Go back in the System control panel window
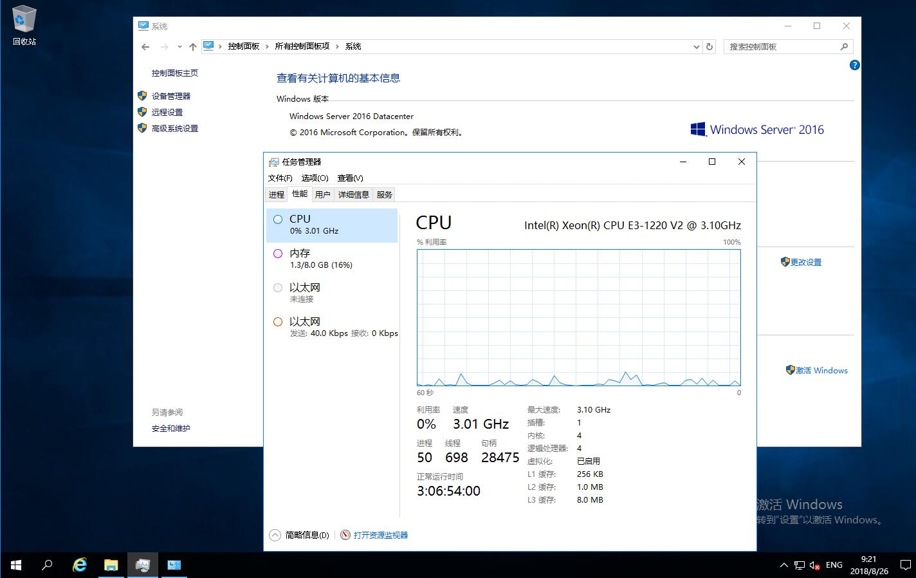Screen dimensions: 916x578 [x=145, y=46]
